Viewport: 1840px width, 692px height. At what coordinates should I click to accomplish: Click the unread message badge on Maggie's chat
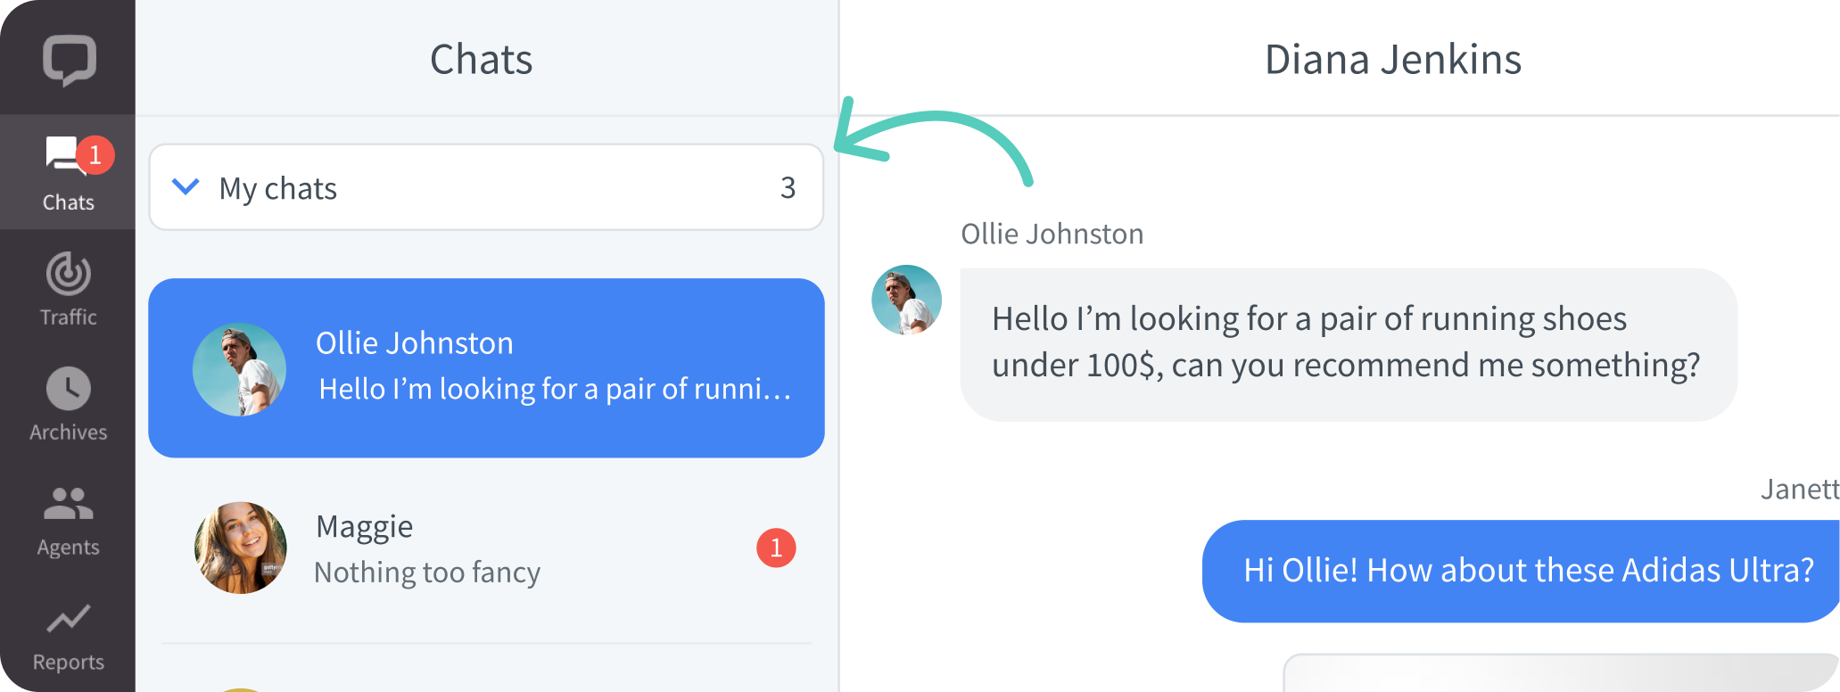pos(777,548)
